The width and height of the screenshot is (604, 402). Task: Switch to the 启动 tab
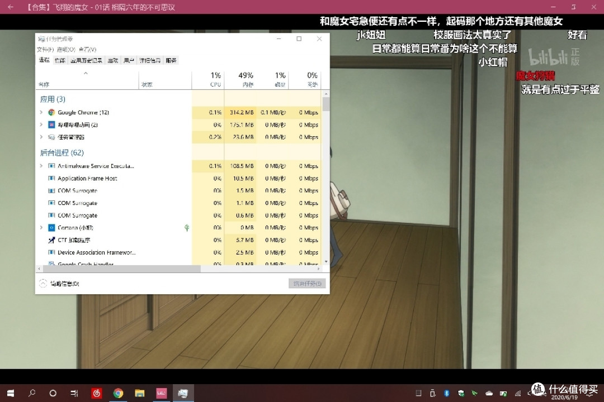pyautogui.click(x=113, y=60)
